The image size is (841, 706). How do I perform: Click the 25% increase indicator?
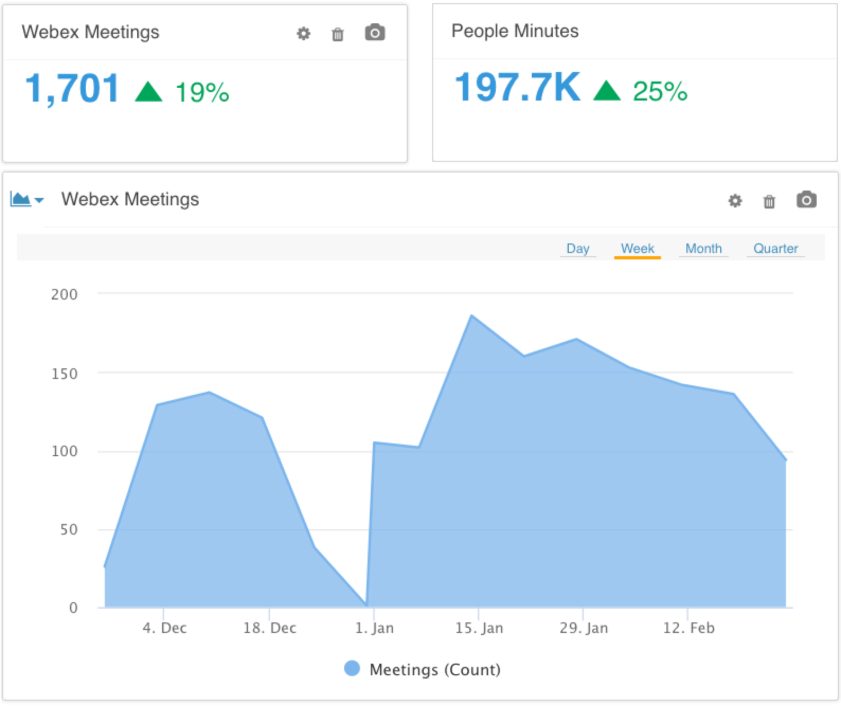pos(640,91)
